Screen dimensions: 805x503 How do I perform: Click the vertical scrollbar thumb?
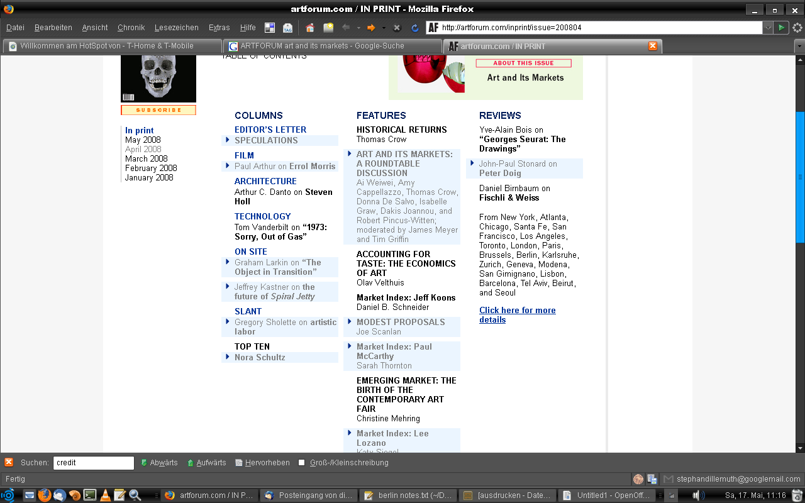[x=800, y=177]
